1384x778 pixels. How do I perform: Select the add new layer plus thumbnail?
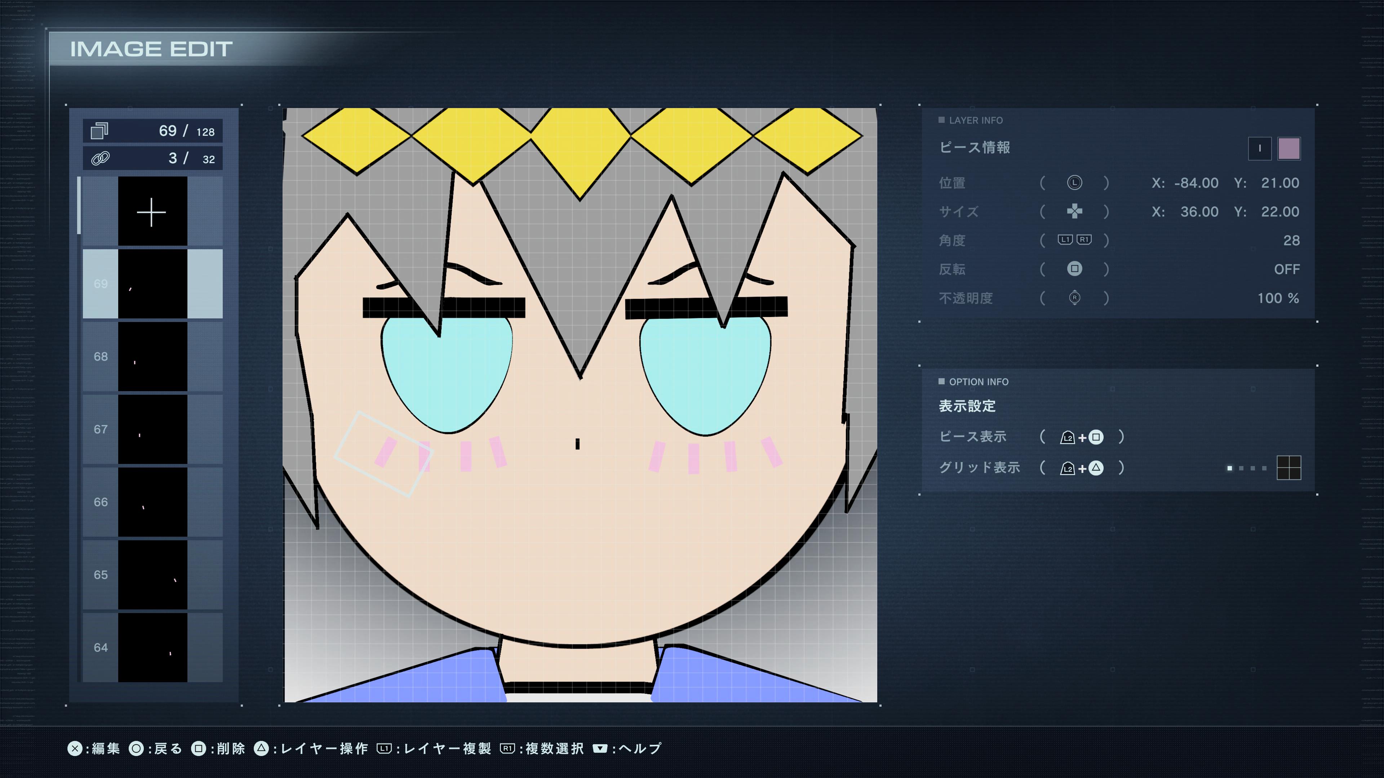[x=152, y=211]
